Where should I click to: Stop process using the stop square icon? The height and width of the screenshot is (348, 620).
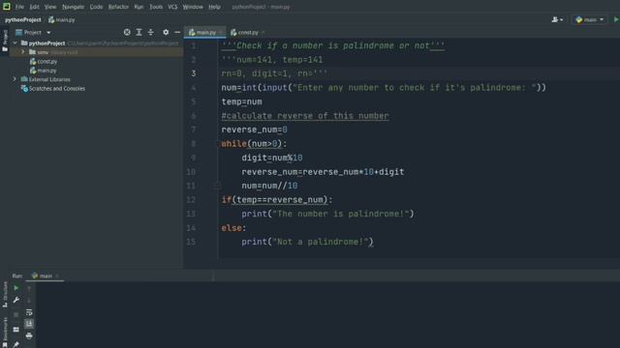click(15, 314)
